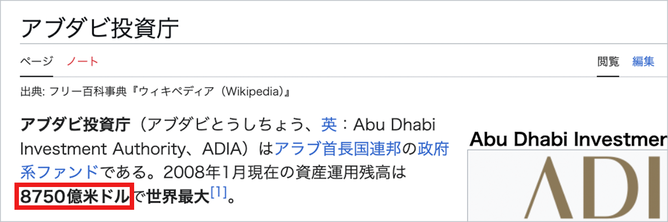Switch to the ノート tab
The image size is (668, 222).
tap(82, 62)
